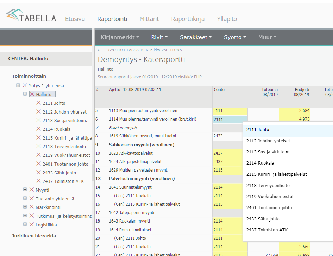Click the X icon beside 2111 Johto

tap(38, 103)
